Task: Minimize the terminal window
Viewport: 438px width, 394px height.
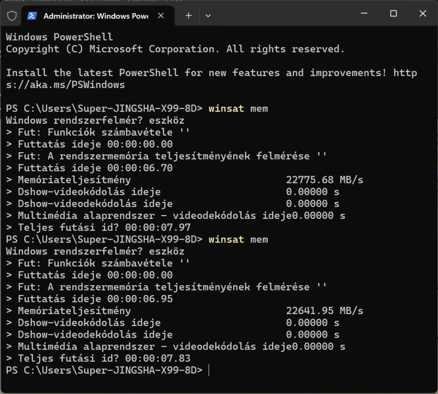Action: pyautogui.click(x=364, y=13)
